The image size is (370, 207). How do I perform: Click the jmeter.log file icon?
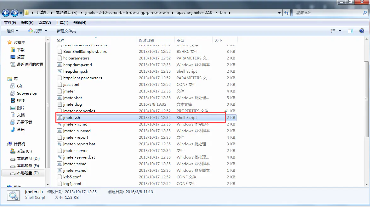pyautogui.click(x=60, y=104)
